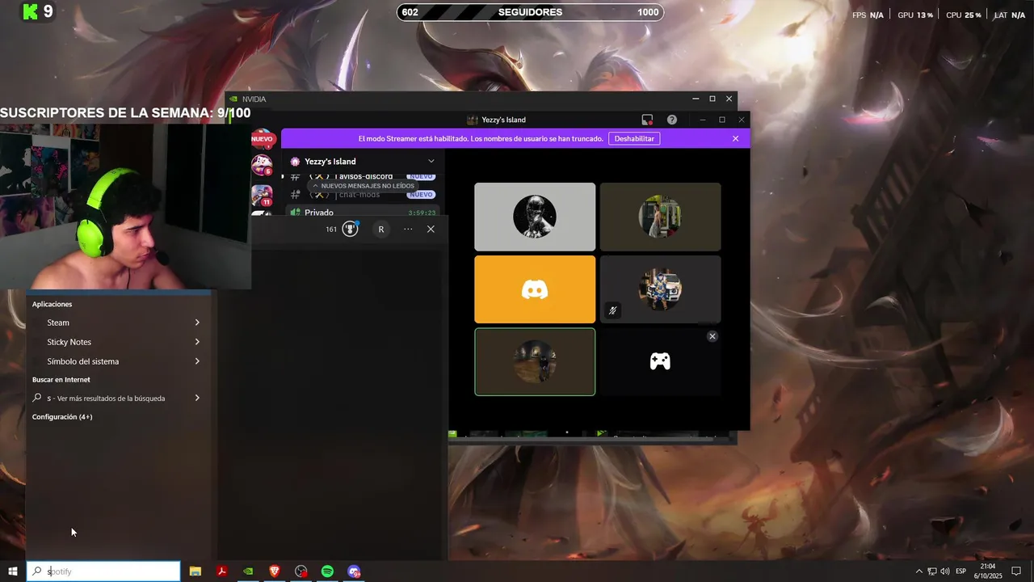Click the trophy icon next to 161

(x=350, y=229)
